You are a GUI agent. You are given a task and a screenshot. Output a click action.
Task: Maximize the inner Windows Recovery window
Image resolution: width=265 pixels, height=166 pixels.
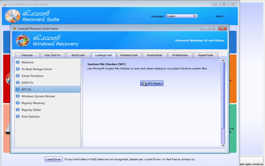click(x=214, y=28)
